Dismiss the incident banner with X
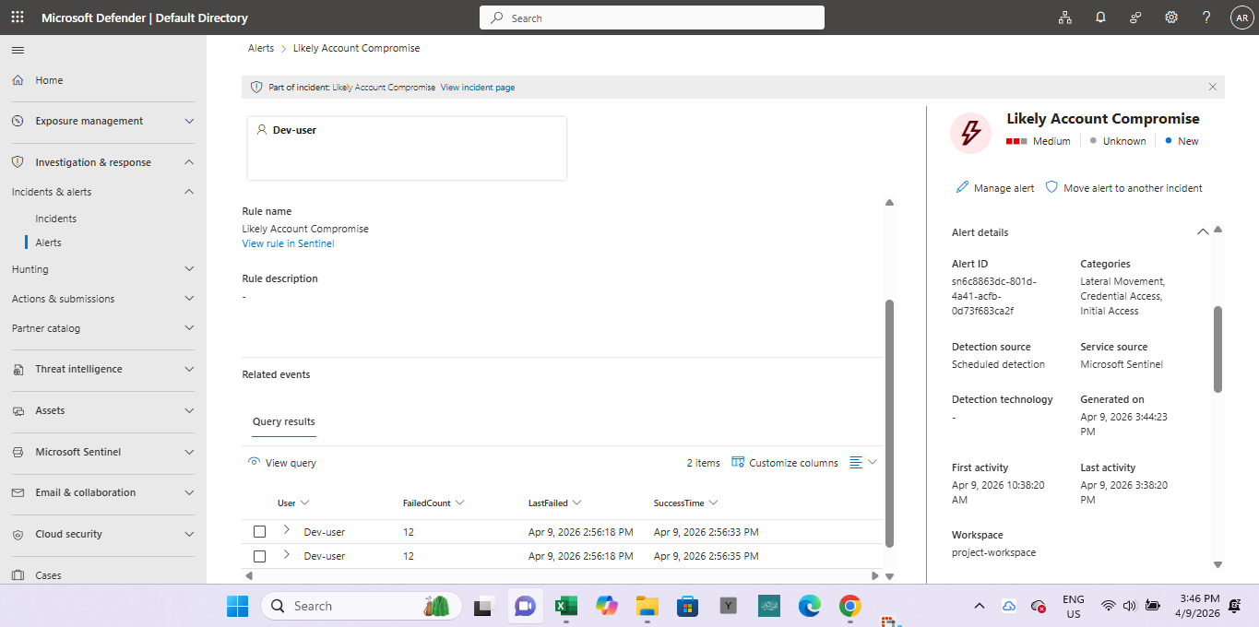This screenshot has height=627, width=1259. point(1213,87)
